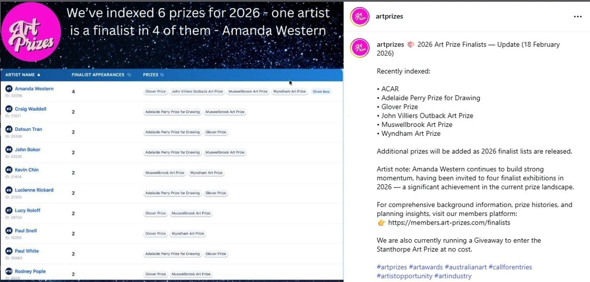This screenshot has width=590, height=282.
Task: Click Datsun Tran's Glover Prize tag
Action: tap(216, 132)
